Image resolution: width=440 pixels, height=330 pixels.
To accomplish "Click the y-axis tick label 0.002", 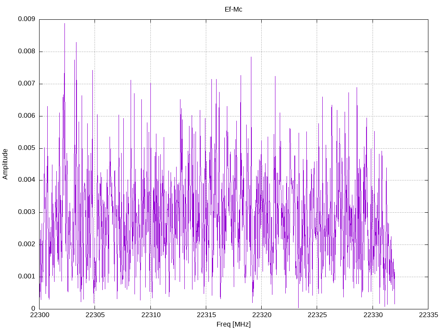I will tap(27, 244).
